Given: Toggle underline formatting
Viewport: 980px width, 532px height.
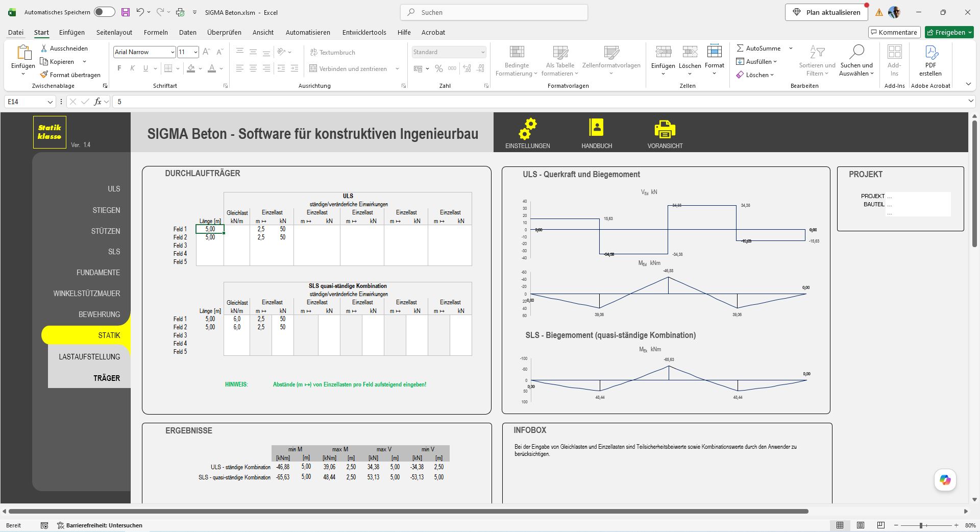Looking at the screenshot, I should click(146, 68).
